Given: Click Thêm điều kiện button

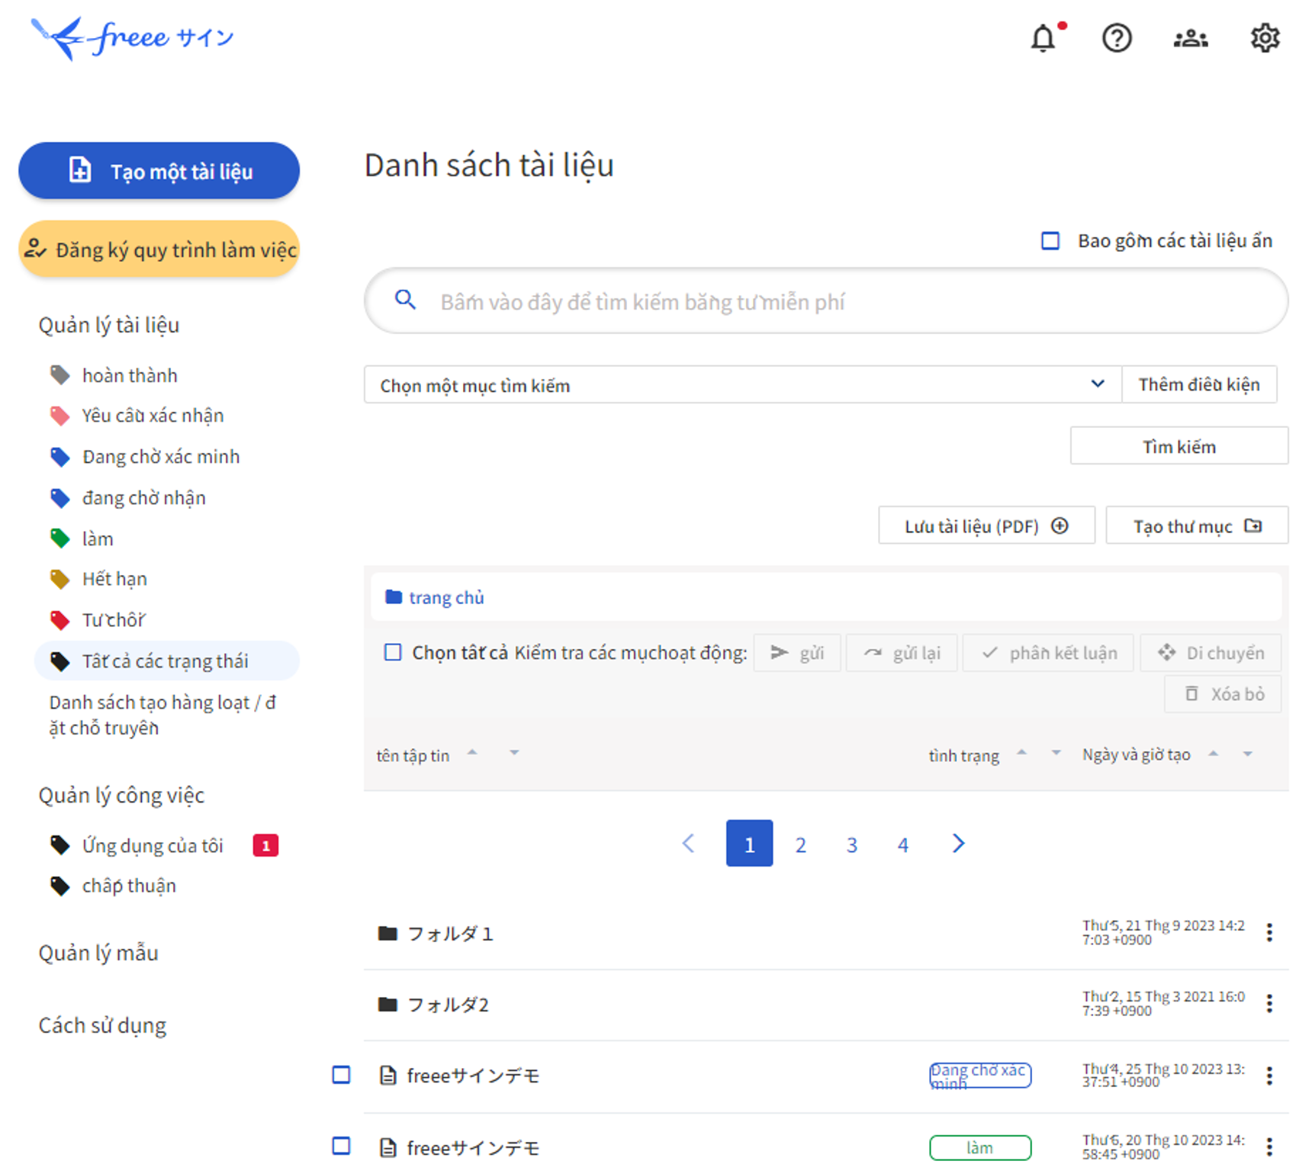Looking at the screenshot, I should click(x=1199, y=384).
